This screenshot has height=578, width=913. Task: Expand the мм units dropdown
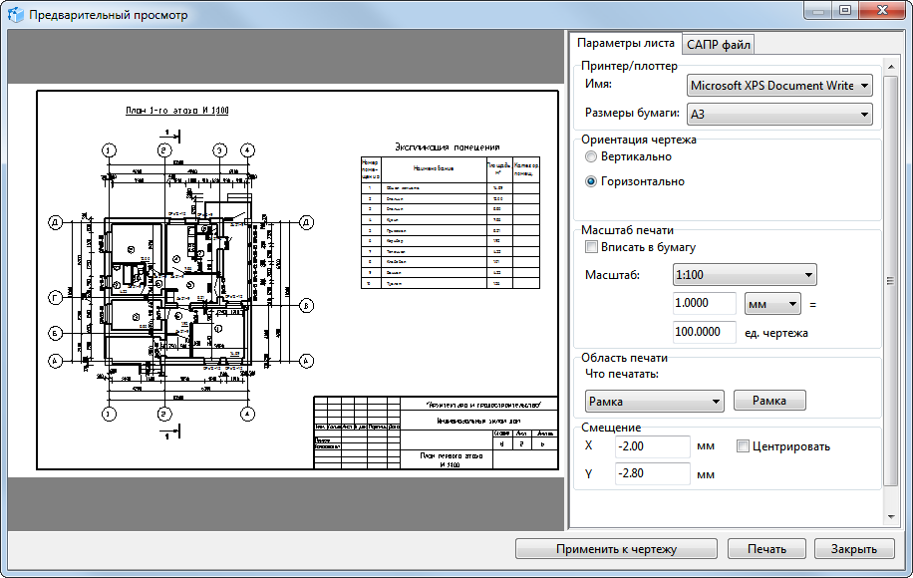click(x=772, y=303)
